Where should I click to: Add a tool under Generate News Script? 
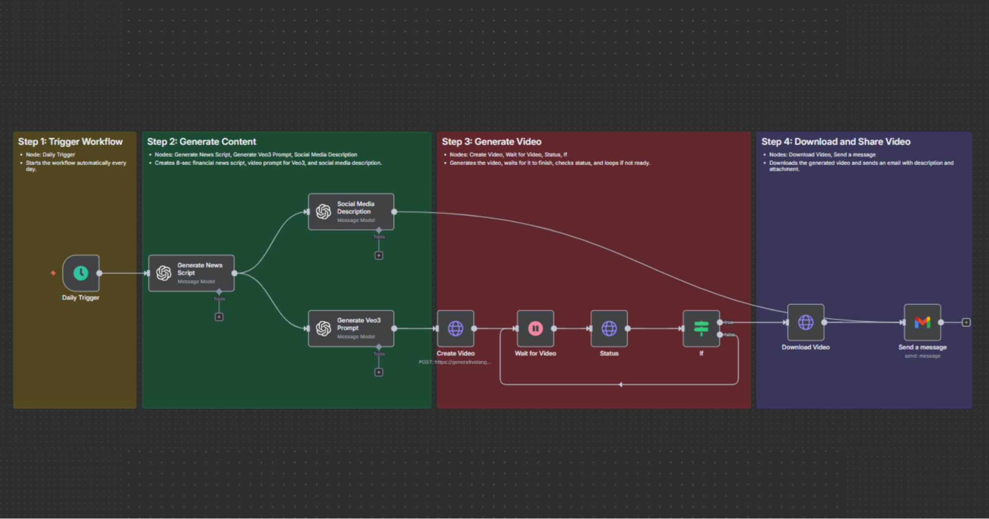(219, 316)
